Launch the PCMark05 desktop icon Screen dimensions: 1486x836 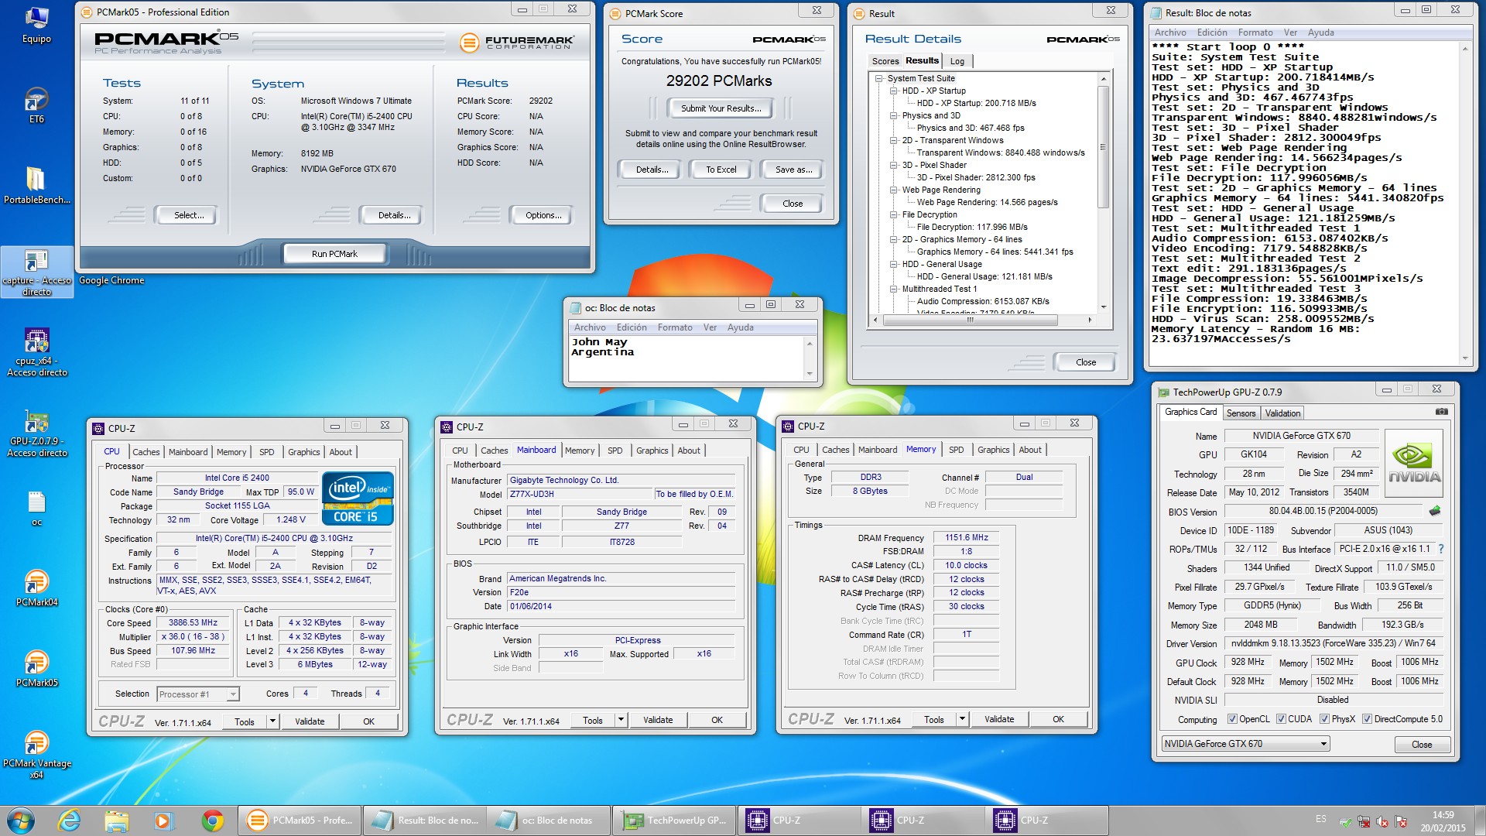click(x=36, y=669)
